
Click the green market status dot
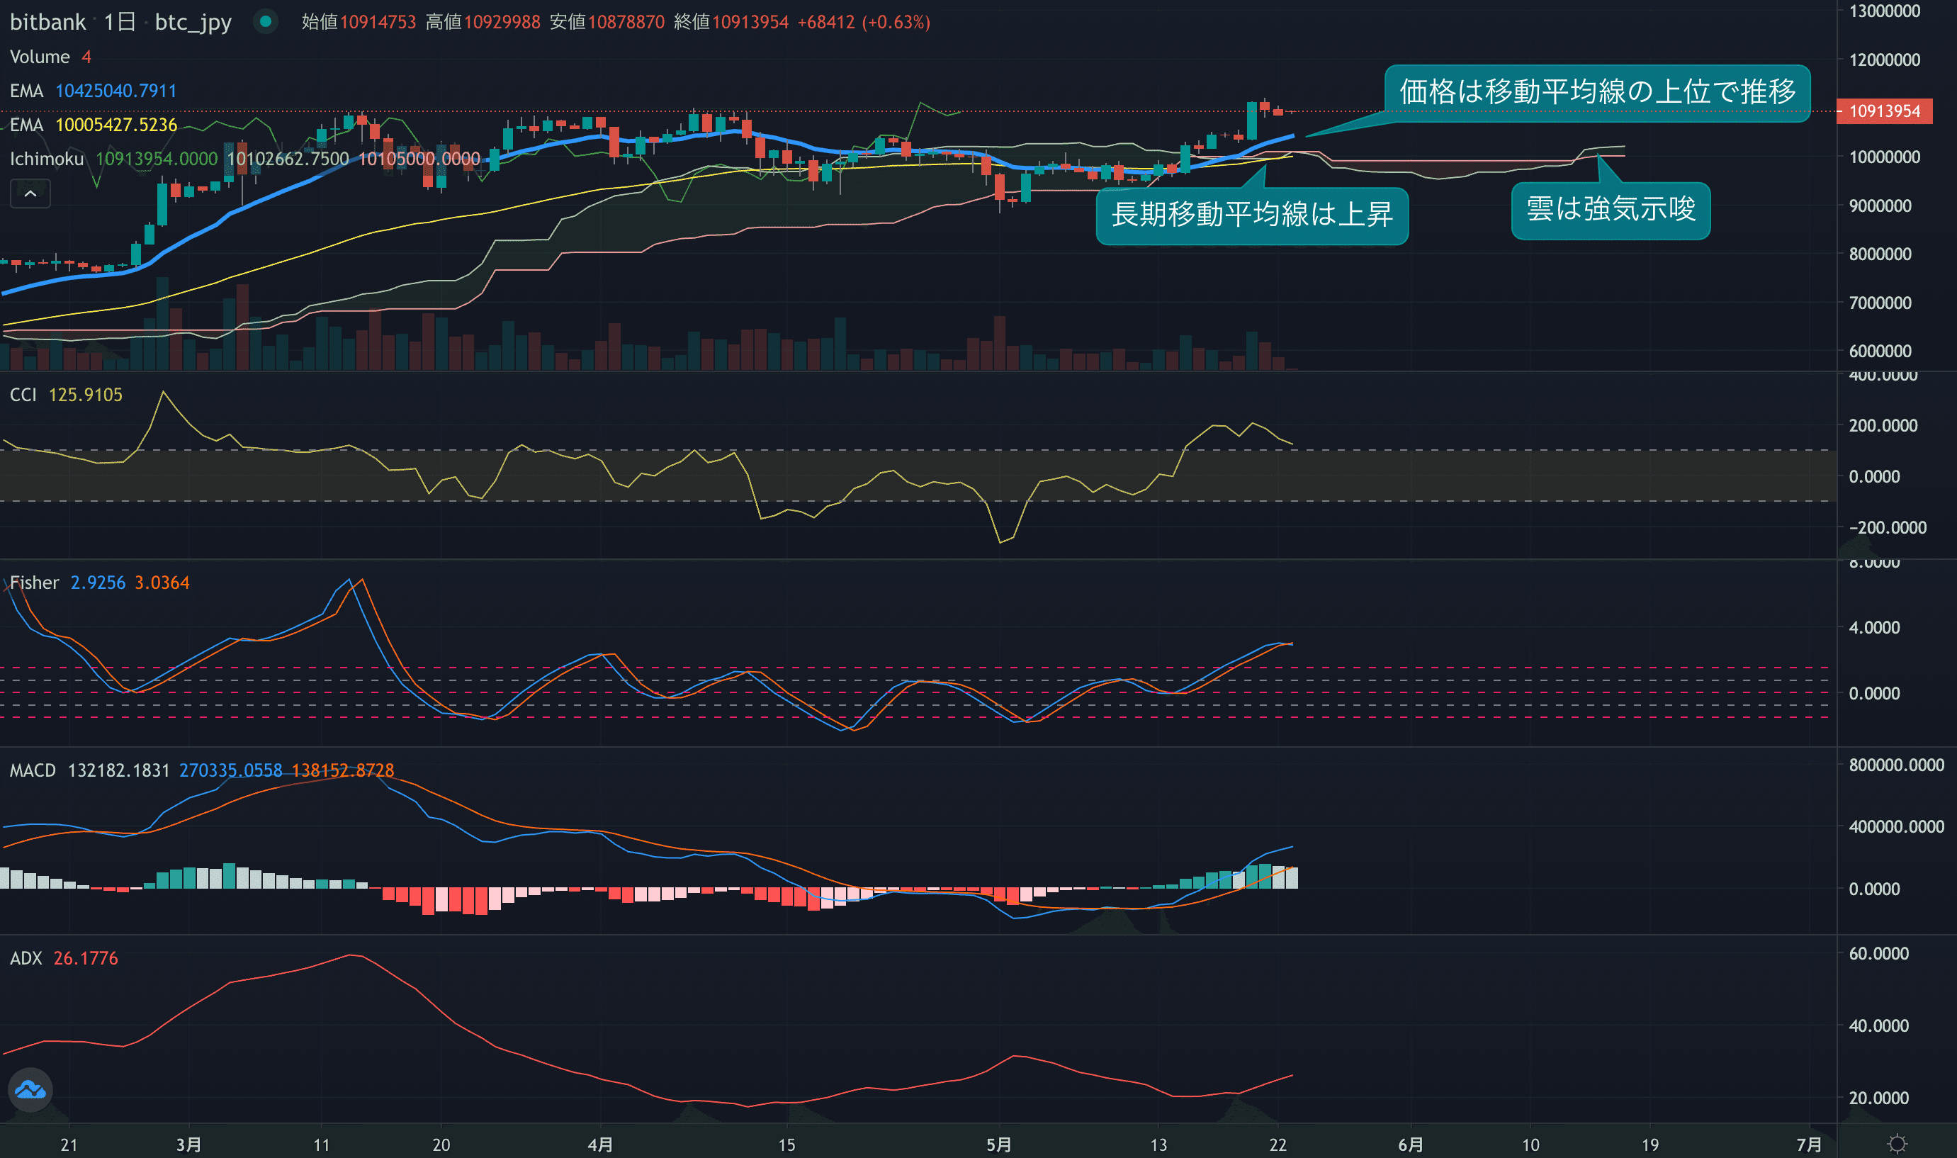(x=265, y=22)
